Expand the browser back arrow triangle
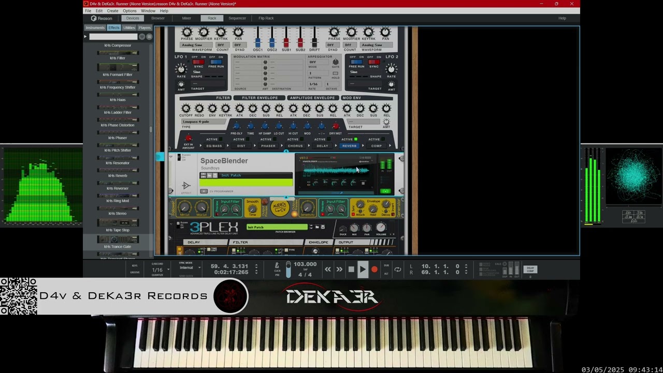The height and width of the screenshot is (373, 663). [85, 37]
